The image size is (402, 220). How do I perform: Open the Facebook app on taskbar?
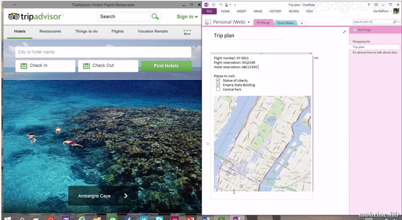129,219
